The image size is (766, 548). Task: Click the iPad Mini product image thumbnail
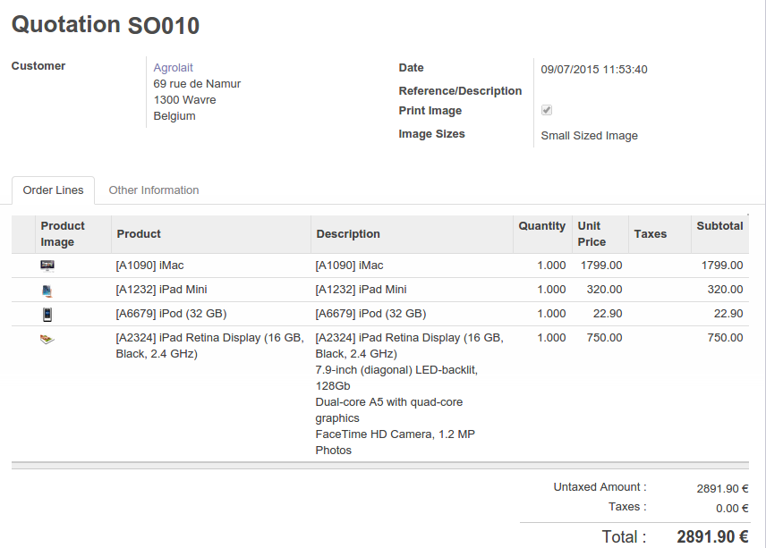point(47,291)
